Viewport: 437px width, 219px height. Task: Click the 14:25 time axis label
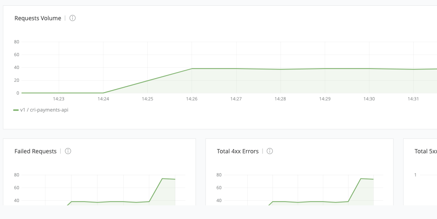point(148,99)
